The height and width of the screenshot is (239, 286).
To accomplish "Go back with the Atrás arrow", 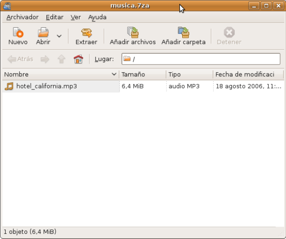I will pos(20,59).
